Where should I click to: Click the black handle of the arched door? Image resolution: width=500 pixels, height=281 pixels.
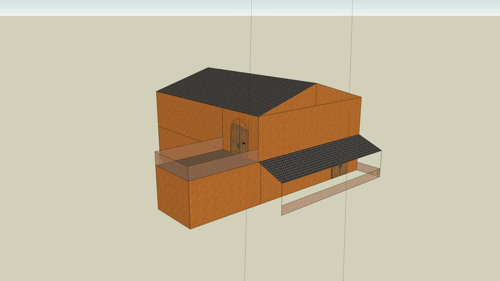(x=243, y=143)
